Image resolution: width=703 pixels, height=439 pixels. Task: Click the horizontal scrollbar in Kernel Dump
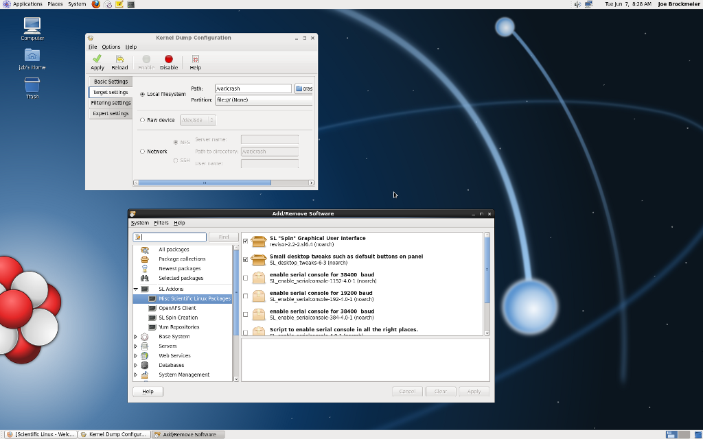point(205,183)
